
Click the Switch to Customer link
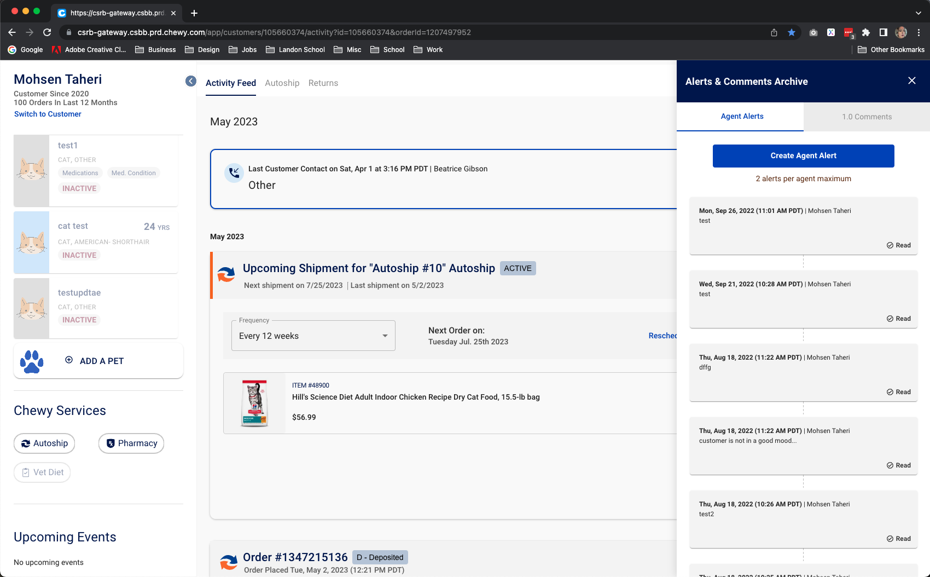pos(48,114)
